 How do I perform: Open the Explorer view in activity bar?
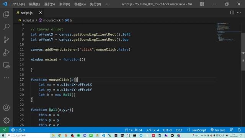6,14
